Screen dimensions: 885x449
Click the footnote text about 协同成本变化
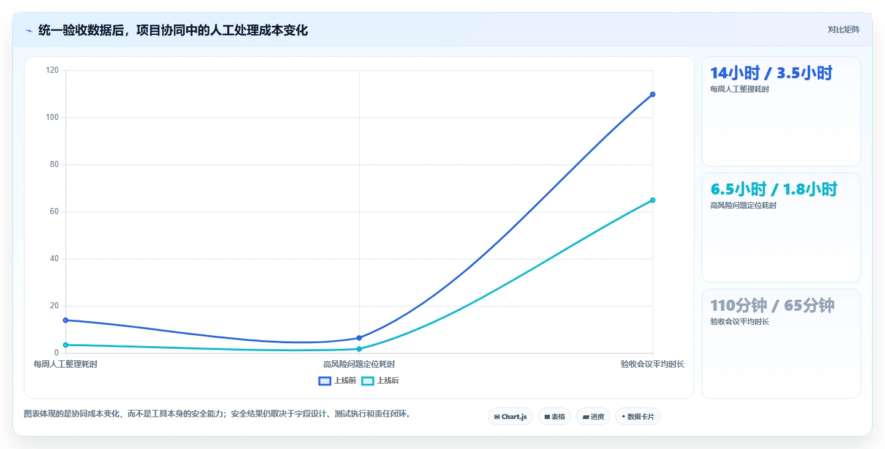click(219, 414)
